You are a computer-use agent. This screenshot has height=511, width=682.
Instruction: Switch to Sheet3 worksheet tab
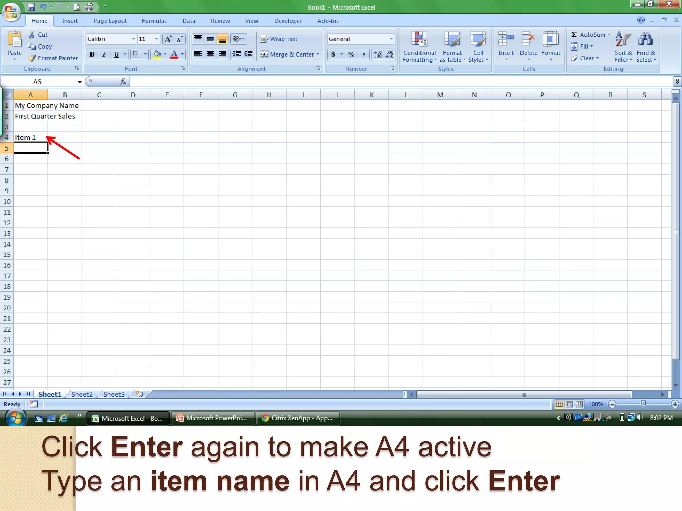(x=114, y=394)
